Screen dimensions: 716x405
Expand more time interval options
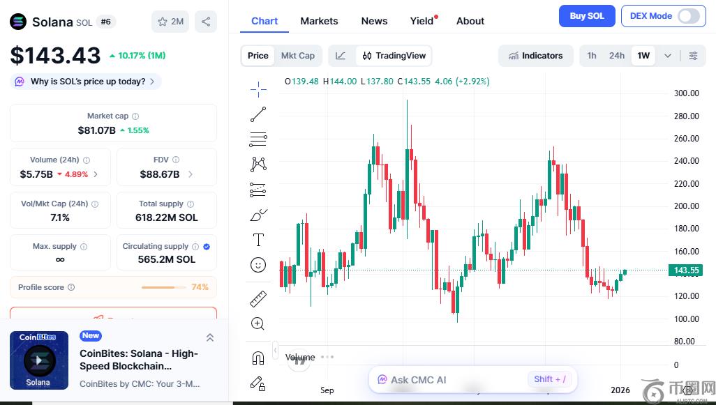point(668,56)
